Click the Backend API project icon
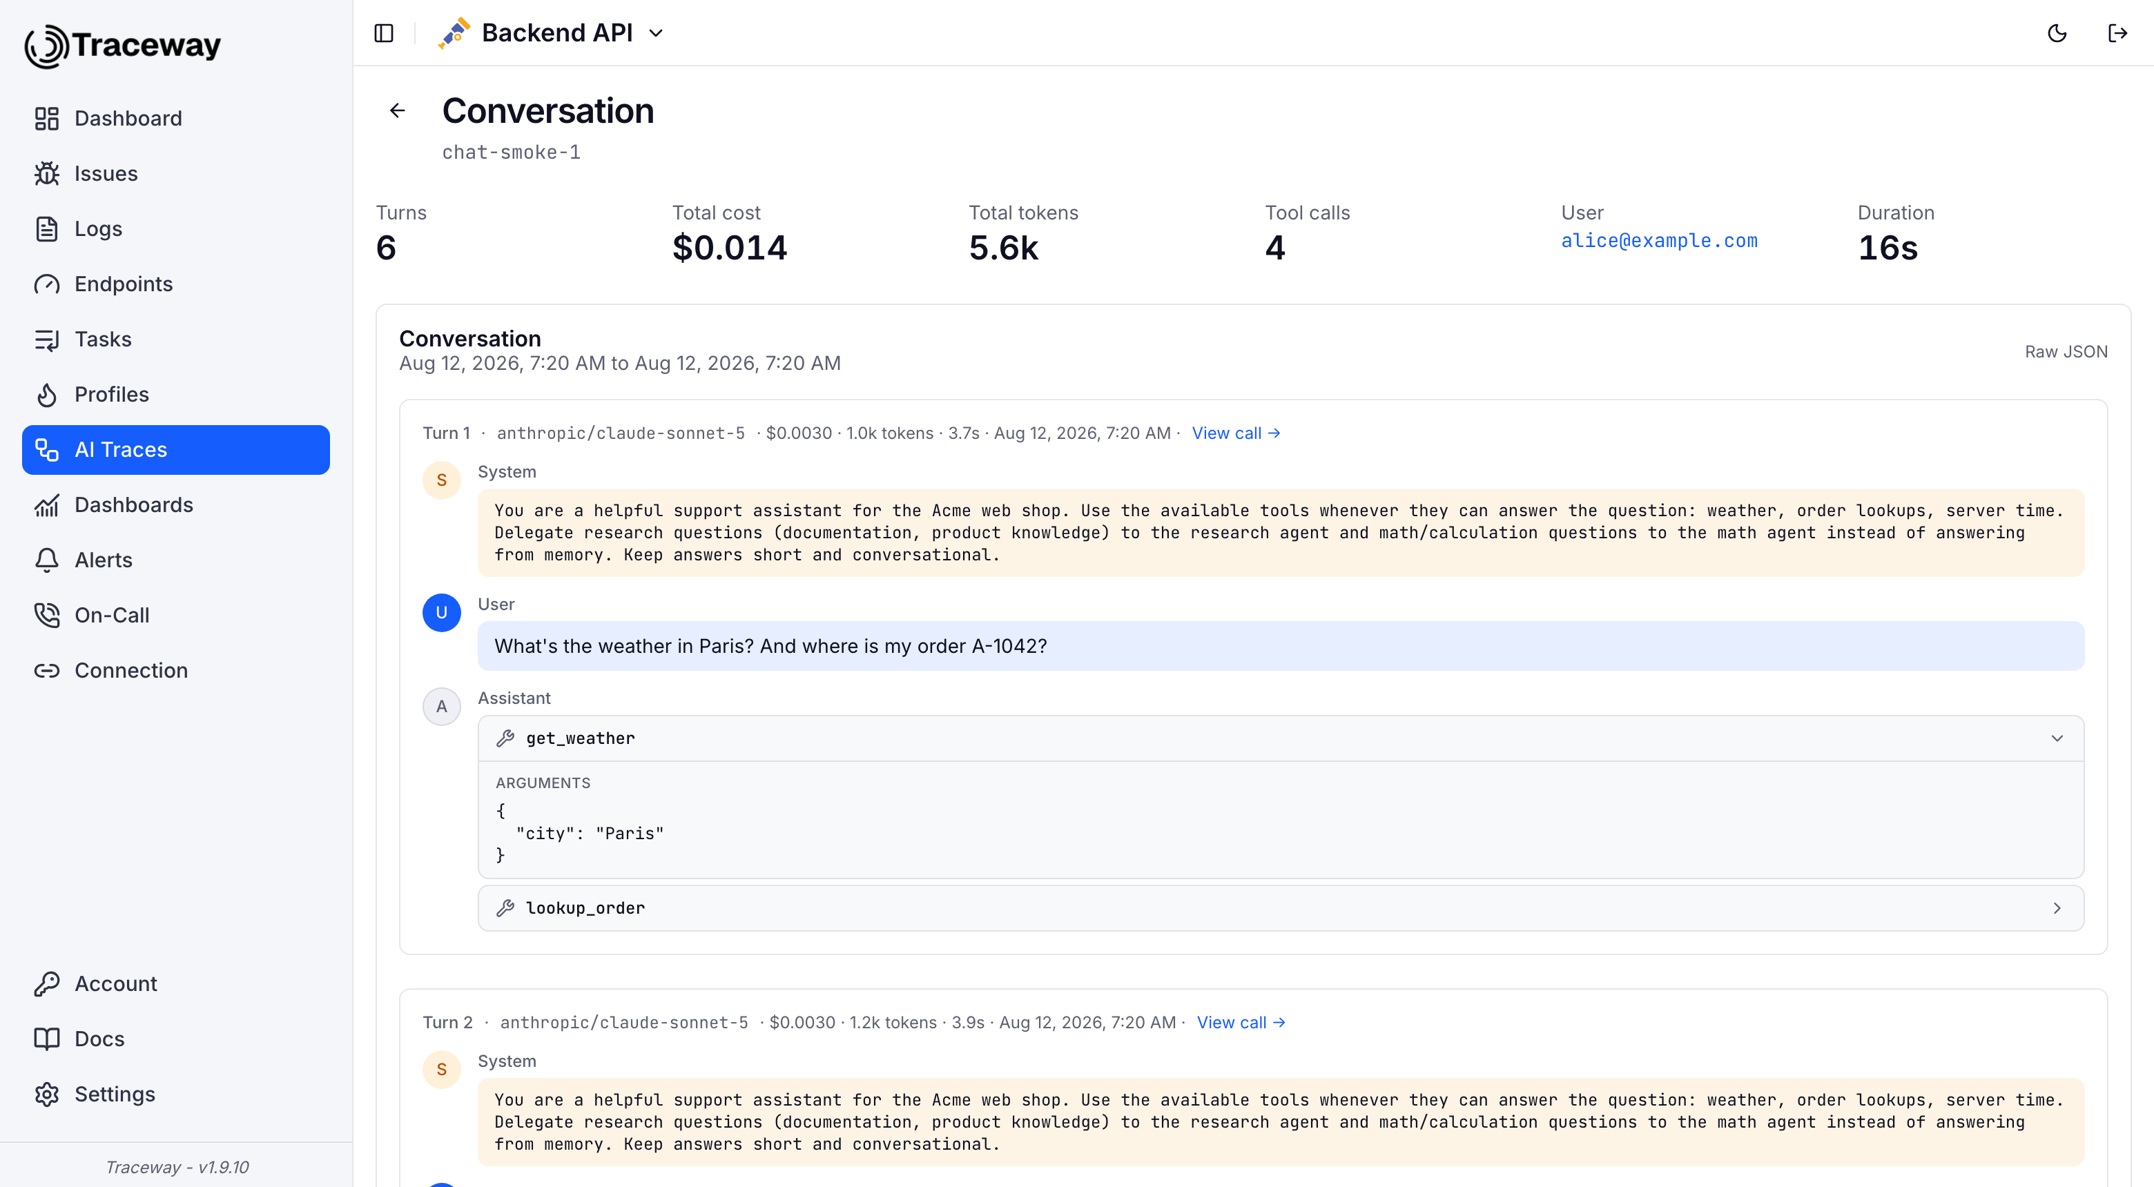 454,33
